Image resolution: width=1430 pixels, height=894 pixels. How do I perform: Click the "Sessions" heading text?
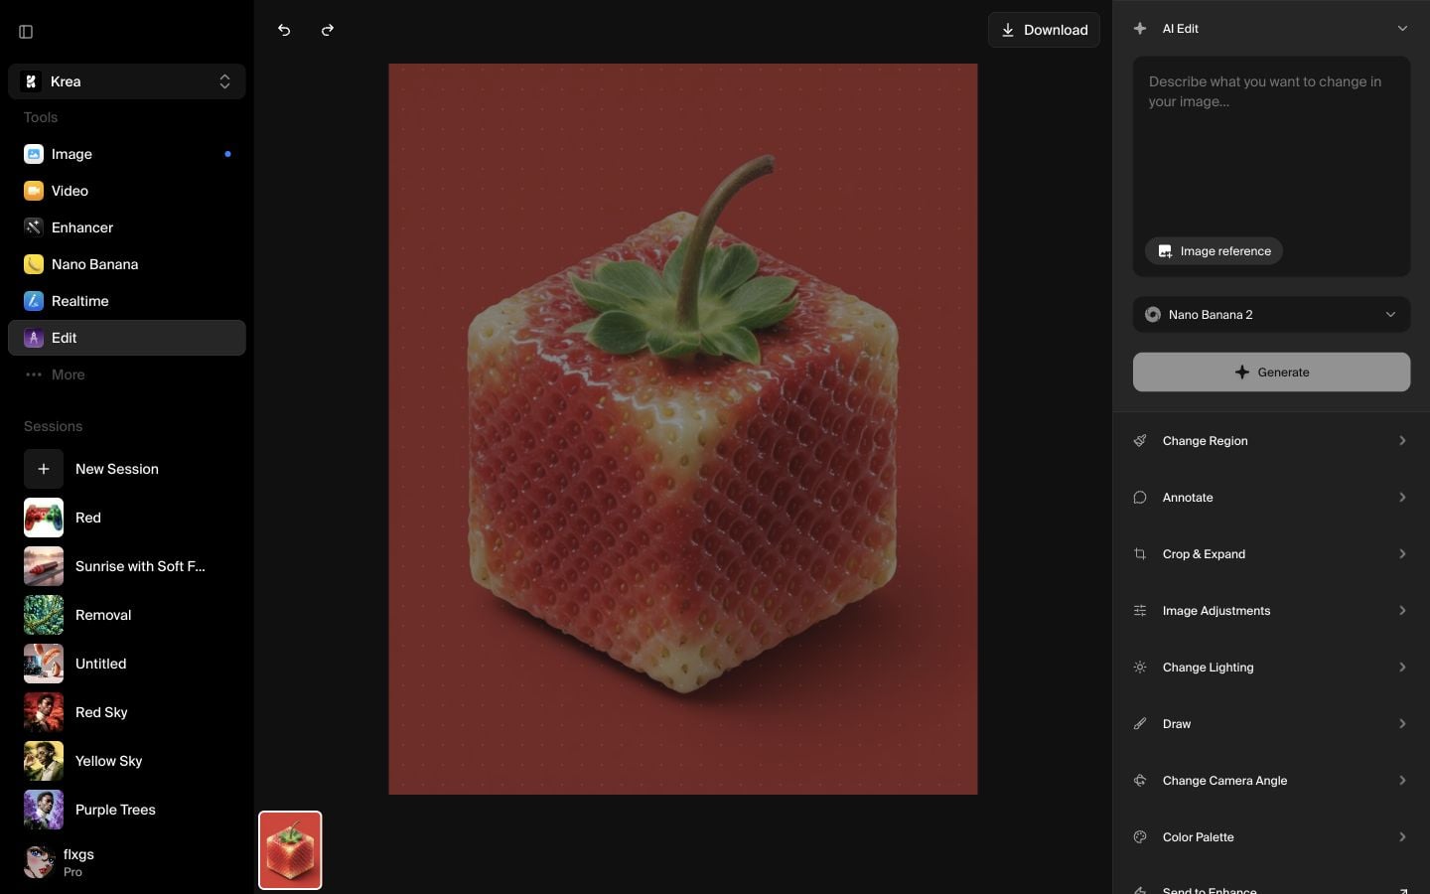click(x=53, y=426)
